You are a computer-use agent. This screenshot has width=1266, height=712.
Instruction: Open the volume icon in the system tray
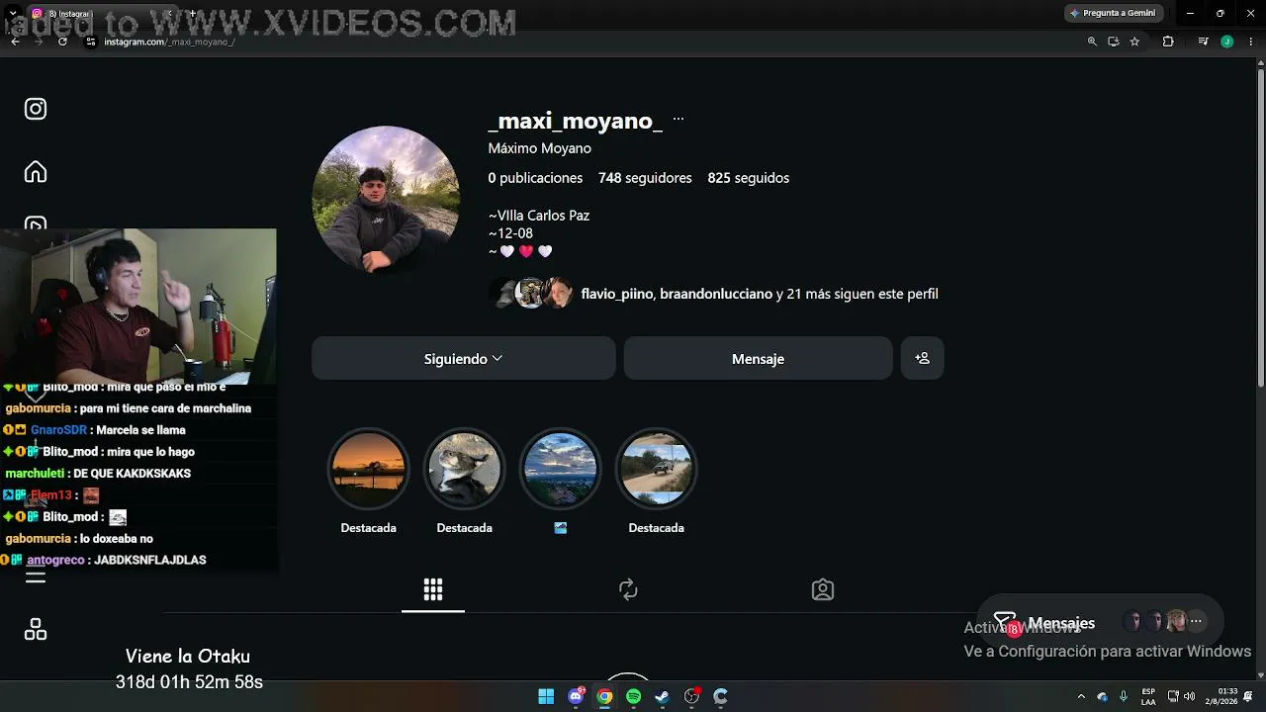click(x=1188, y=696)
